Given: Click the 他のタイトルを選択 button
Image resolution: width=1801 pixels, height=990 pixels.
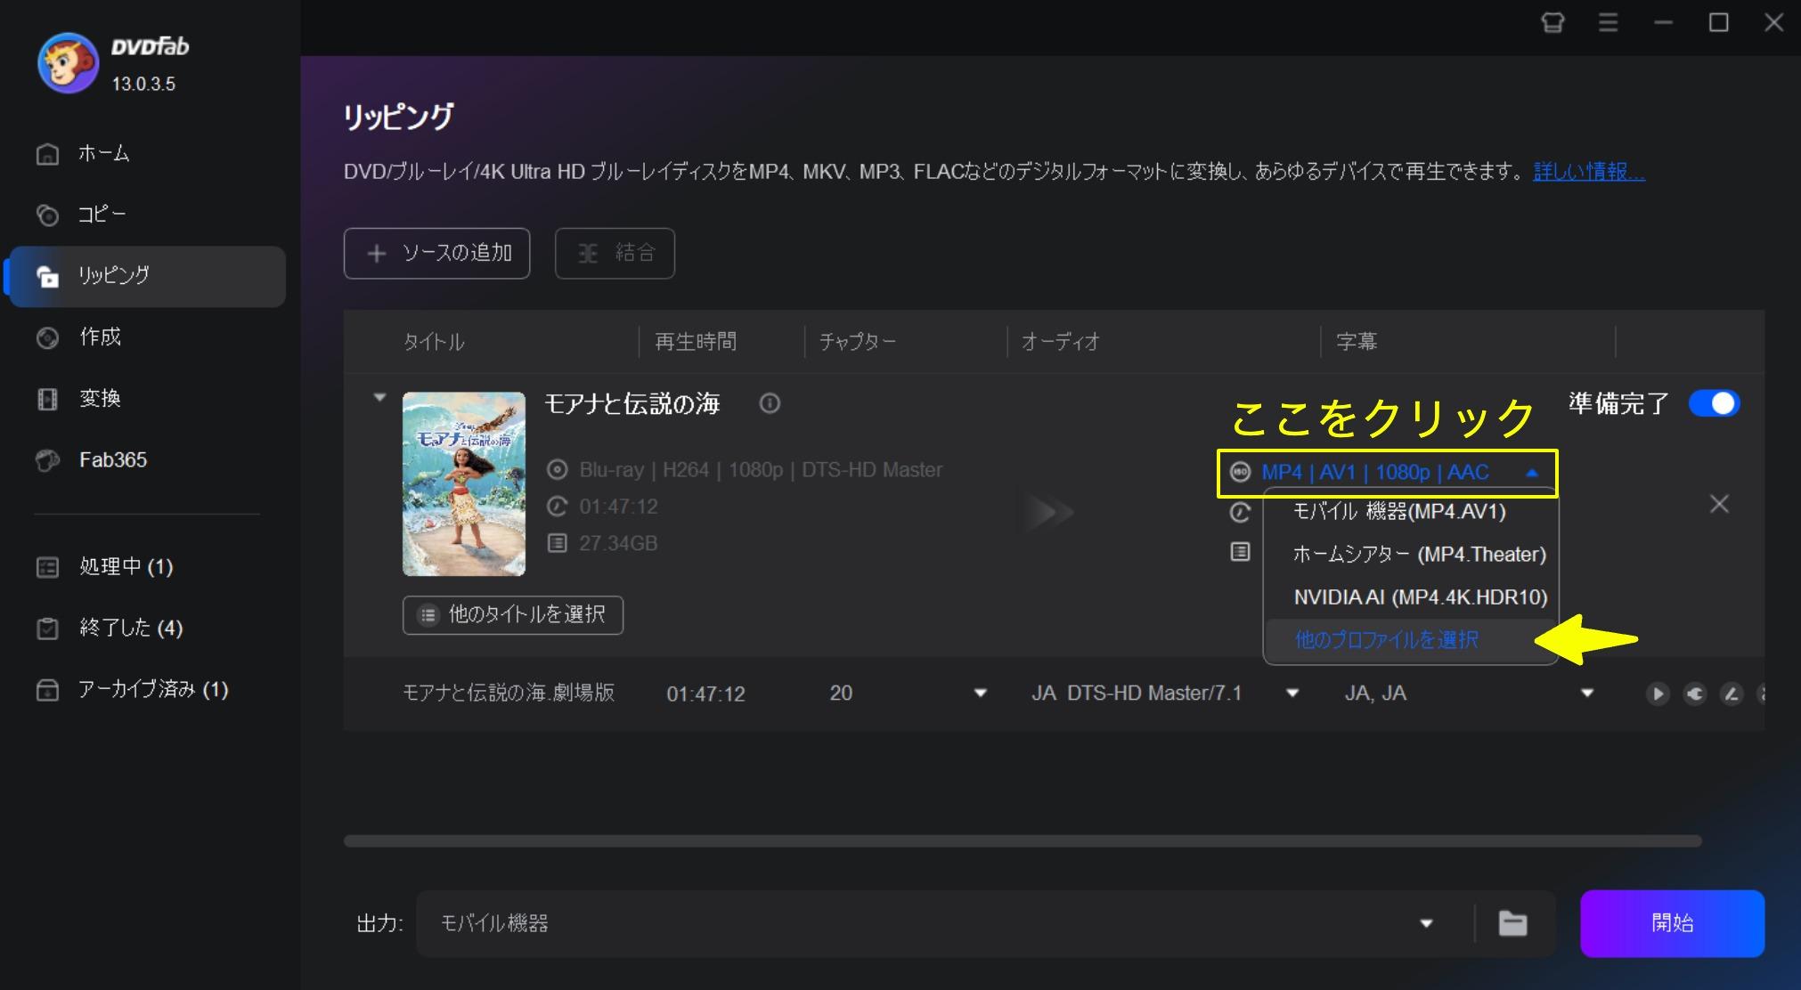Looking at the screenshot, I should (513, 615).
